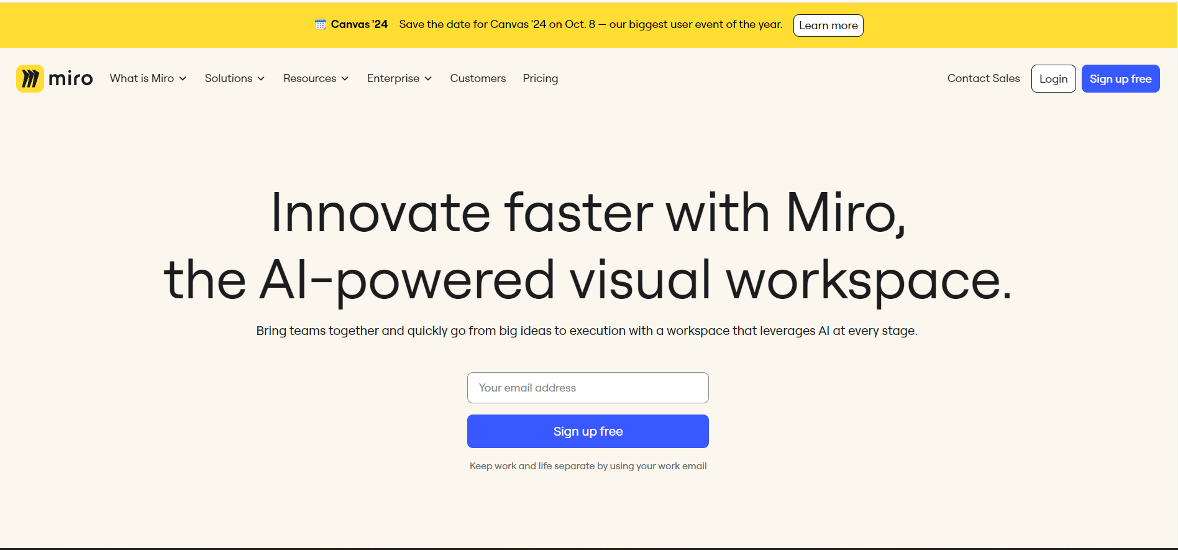This screenshot has height=550, width=1178.
Task: Open the Solutions menu
Action: click(235, 78)
